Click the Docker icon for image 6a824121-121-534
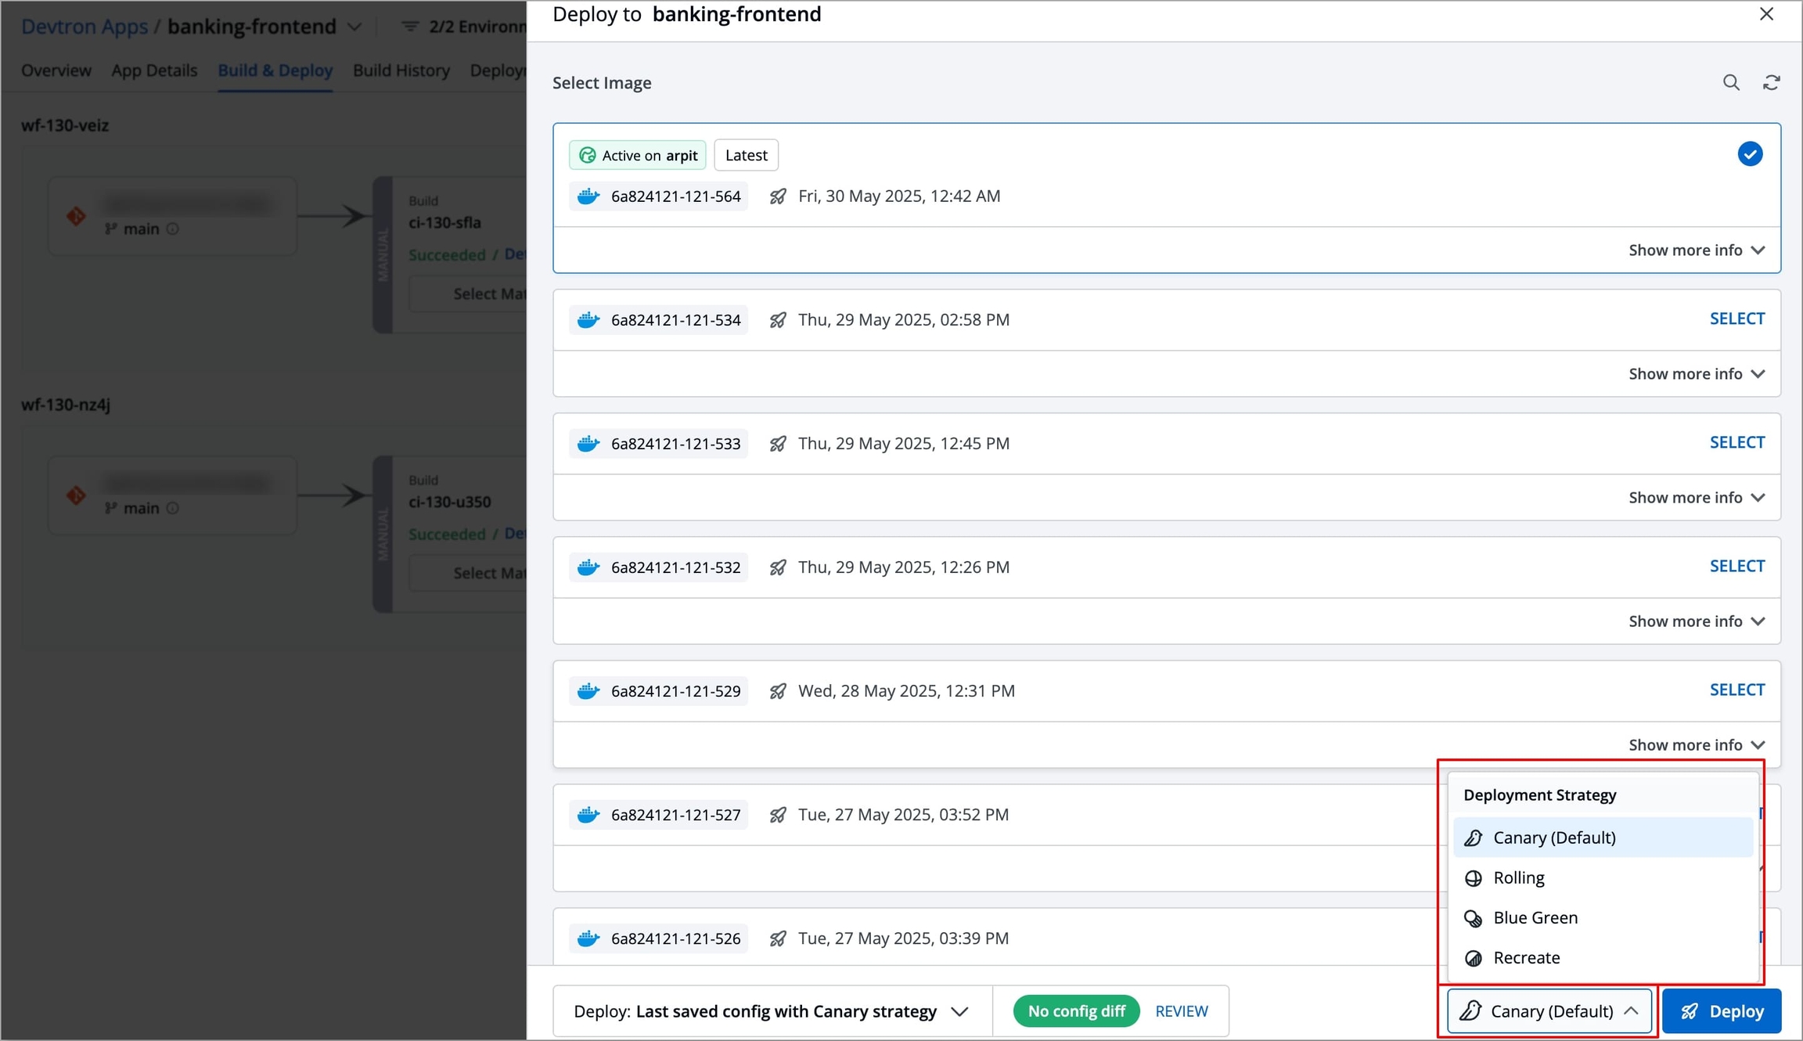 588,319
